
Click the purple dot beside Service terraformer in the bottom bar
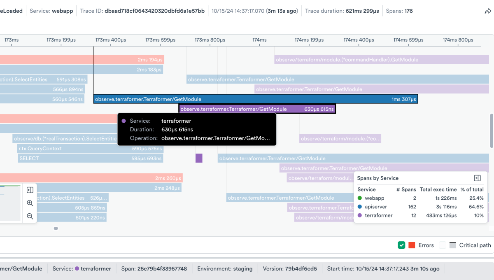(x=77, y=268)
